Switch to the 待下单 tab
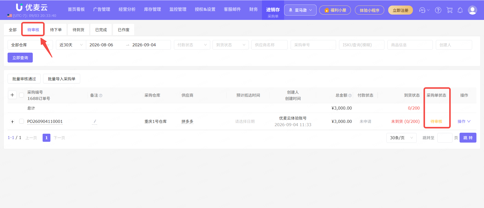 point(56,30)
